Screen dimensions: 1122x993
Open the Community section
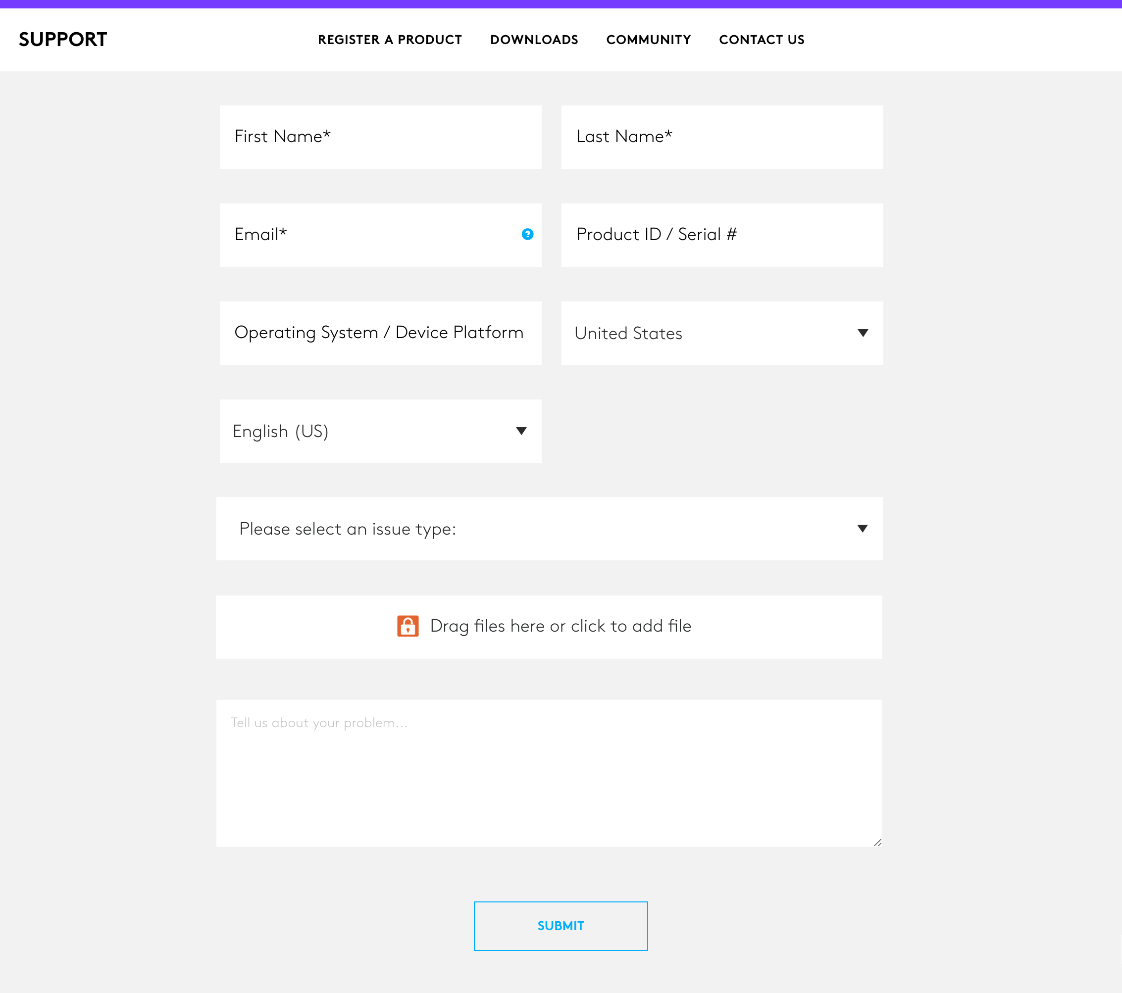[x=648, y=40]
